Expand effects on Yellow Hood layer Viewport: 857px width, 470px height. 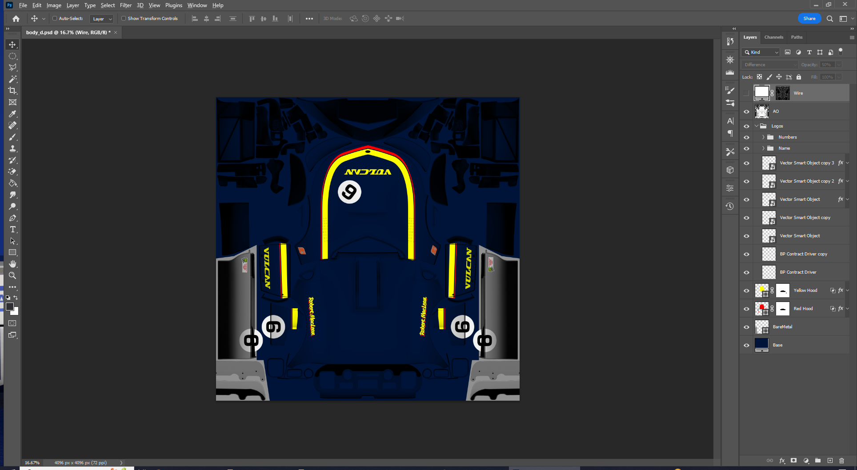point(847,291)
